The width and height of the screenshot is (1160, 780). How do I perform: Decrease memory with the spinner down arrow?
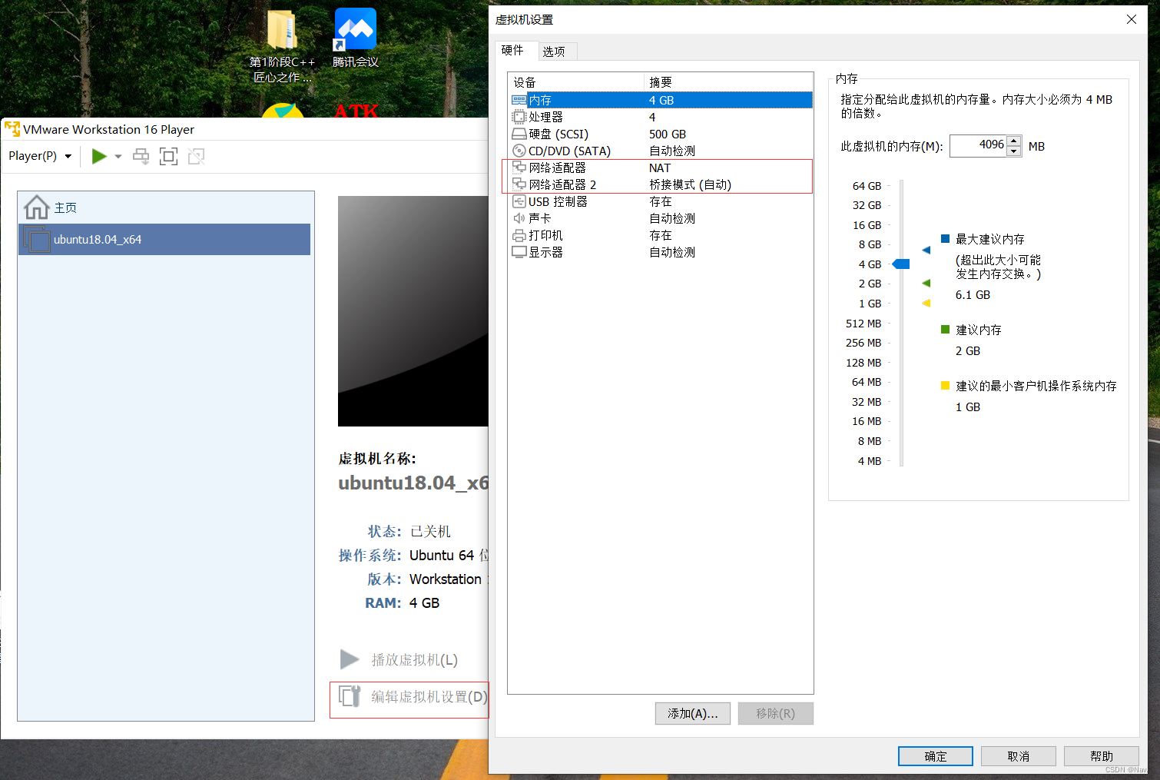click(x=1014, y=151)
